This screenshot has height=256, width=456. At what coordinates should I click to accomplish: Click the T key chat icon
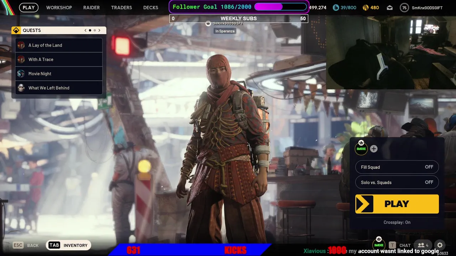(392, 245)
